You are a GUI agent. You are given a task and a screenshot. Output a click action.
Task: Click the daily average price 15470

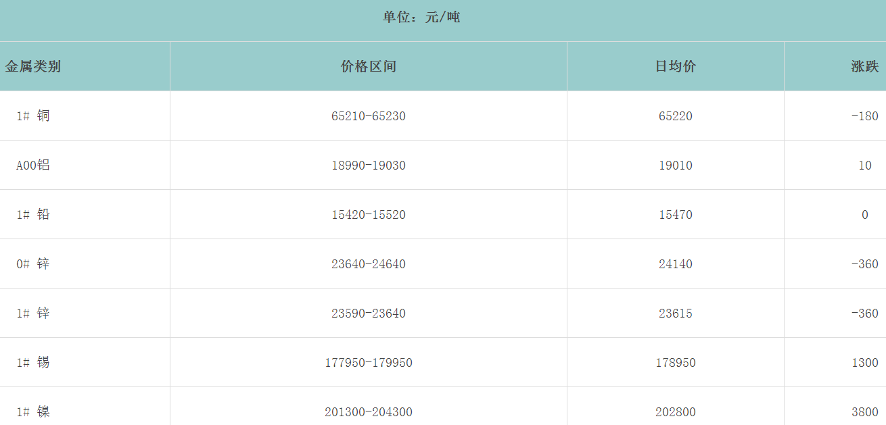(676, 215)
